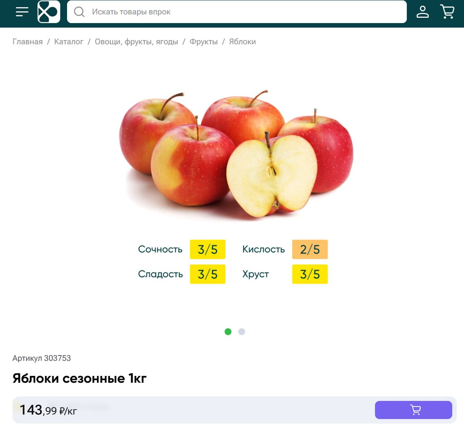
Task: Click the price '143,99 ₽/кг'
Action: pyautogui.click(x=48, y=410)
